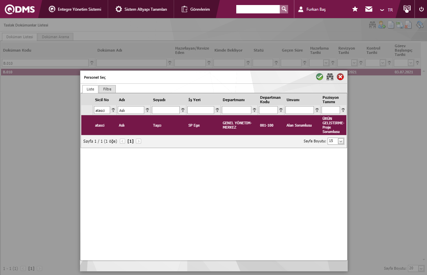Click the filter icon next to the Adı field

147,110
